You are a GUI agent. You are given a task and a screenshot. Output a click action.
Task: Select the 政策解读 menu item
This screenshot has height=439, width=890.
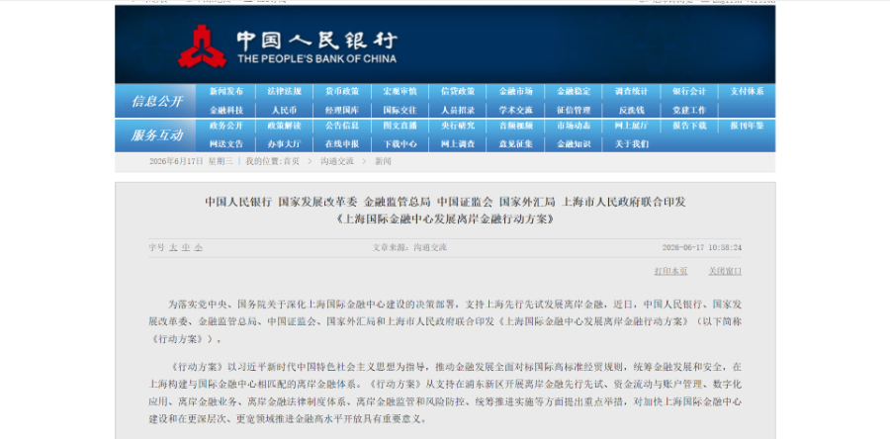click(284, 126)
